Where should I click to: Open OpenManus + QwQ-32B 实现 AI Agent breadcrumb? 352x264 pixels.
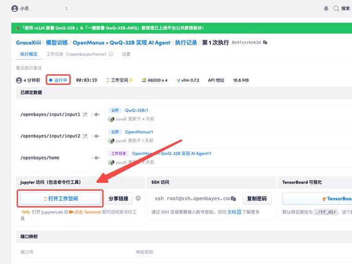[x=121, y=42]
